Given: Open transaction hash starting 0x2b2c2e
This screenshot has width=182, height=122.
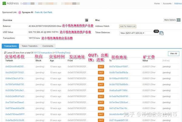Looking at the screenshot, I should [15, 96].
